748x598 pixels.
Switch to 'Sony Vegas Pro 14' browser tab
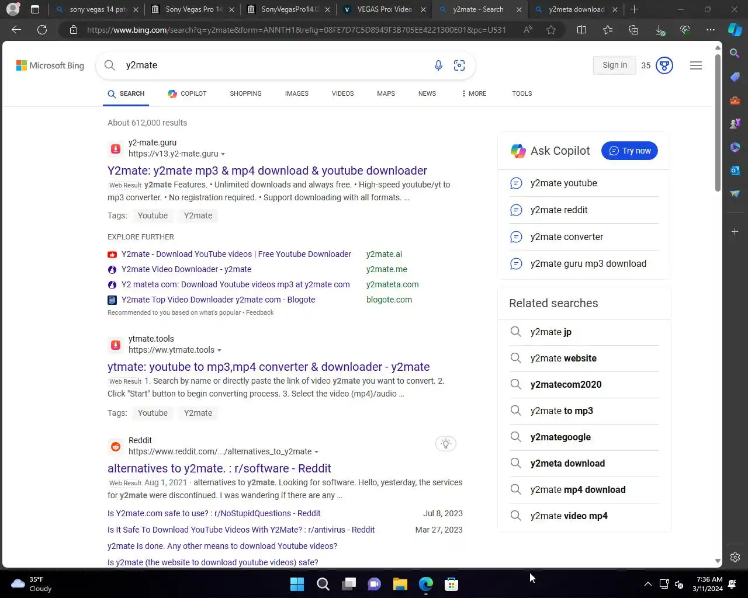[193, 9]
